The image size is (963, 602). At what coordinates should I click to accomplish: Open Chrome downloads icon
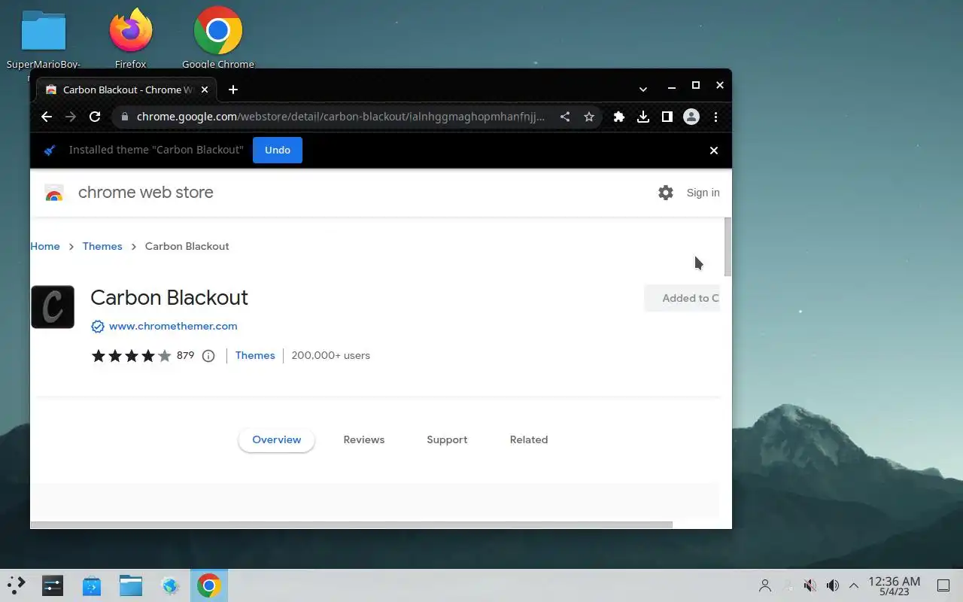point(643,117)
